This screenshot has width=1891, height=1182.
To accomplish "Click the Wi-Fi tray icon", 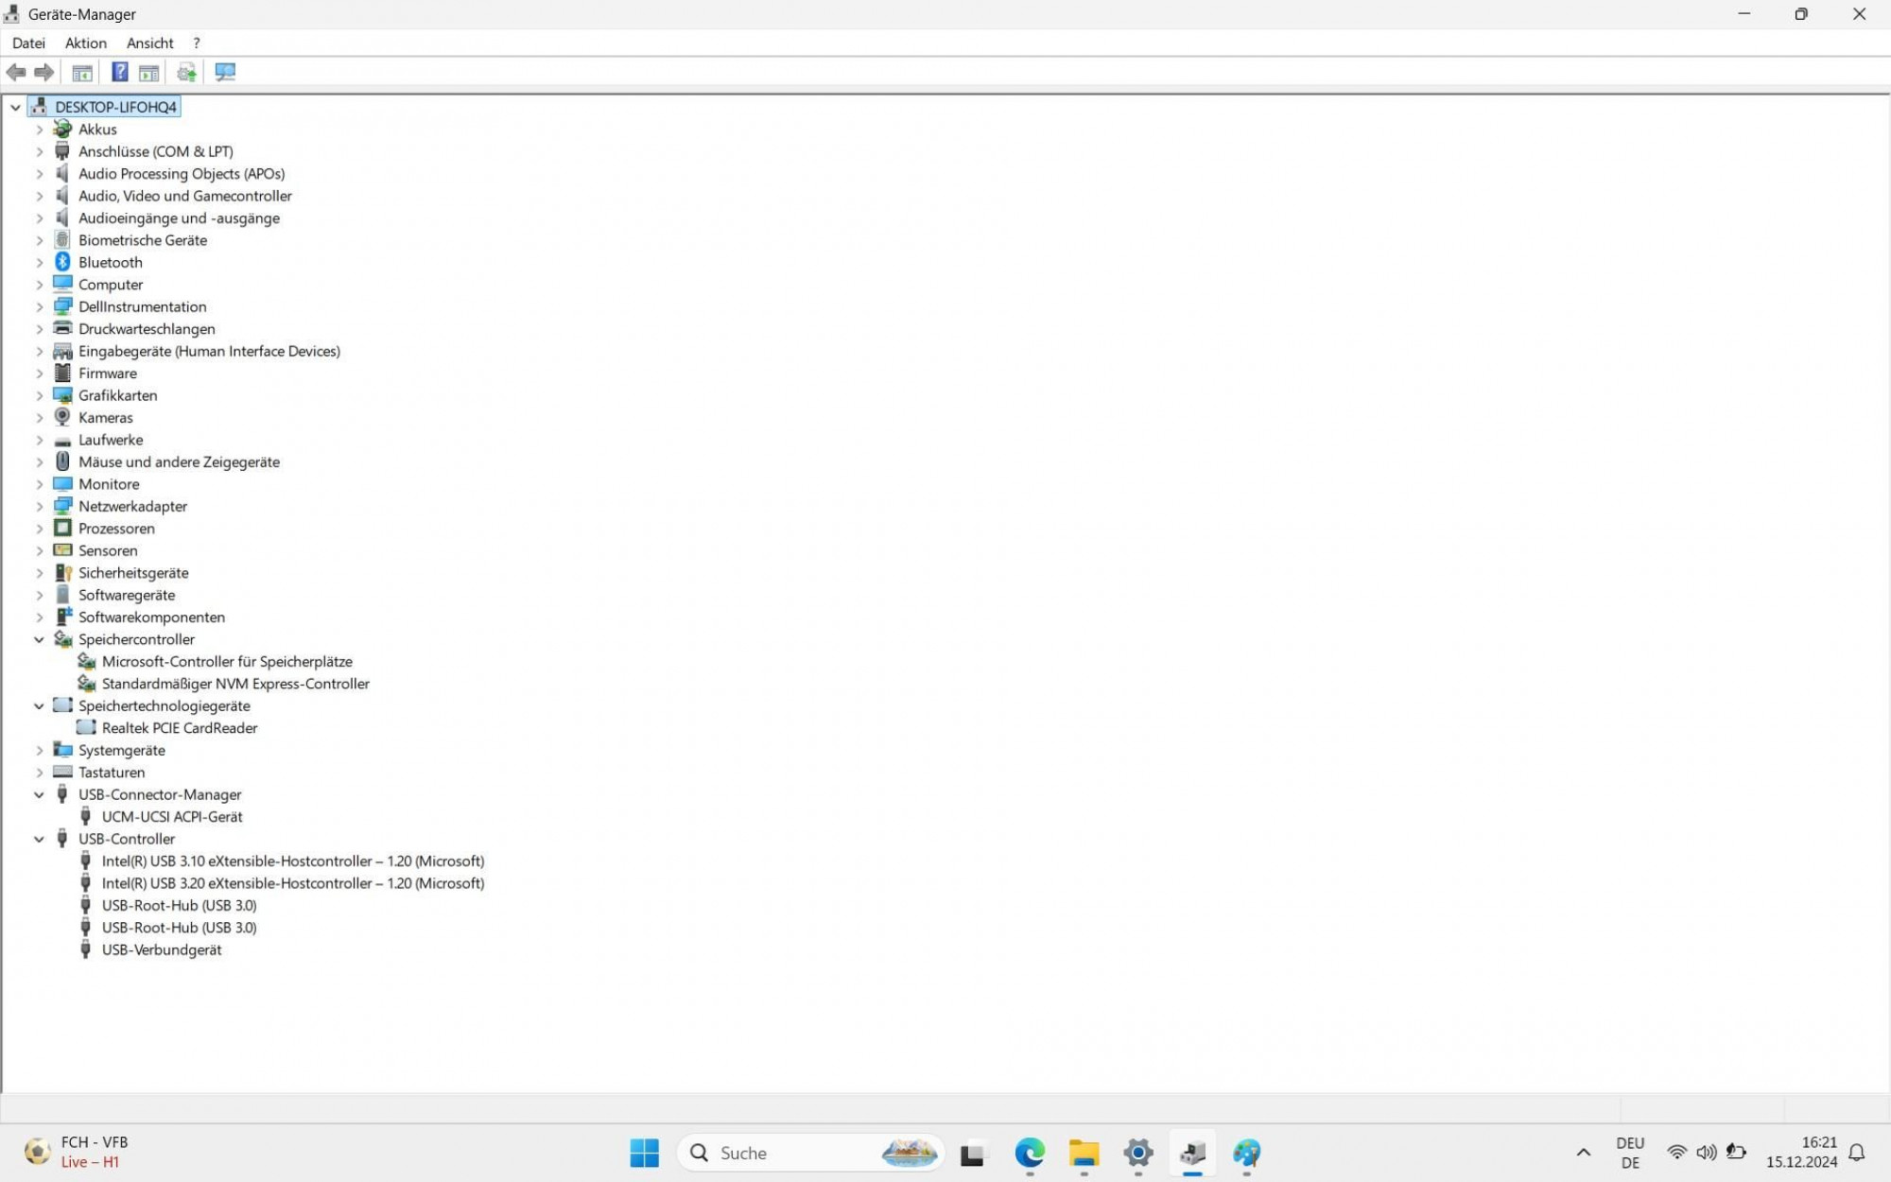I will point(1676,1152).
